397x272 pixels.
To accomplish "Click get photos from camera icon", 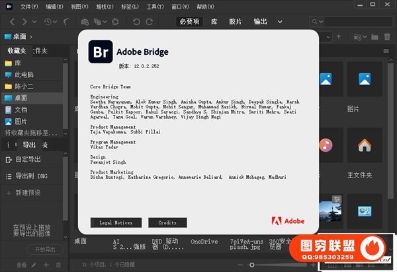I will pyautogui.click(x=85, y=22).
